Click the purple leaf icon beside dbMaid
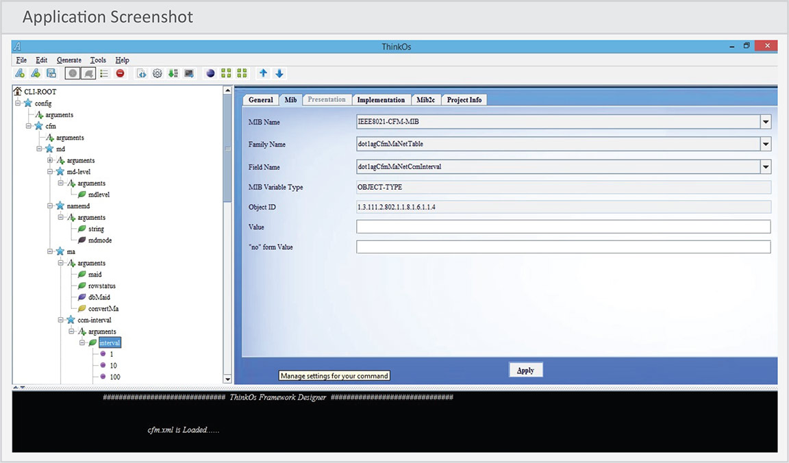Screen dimensions: 789x463 (x=82, y=297)
